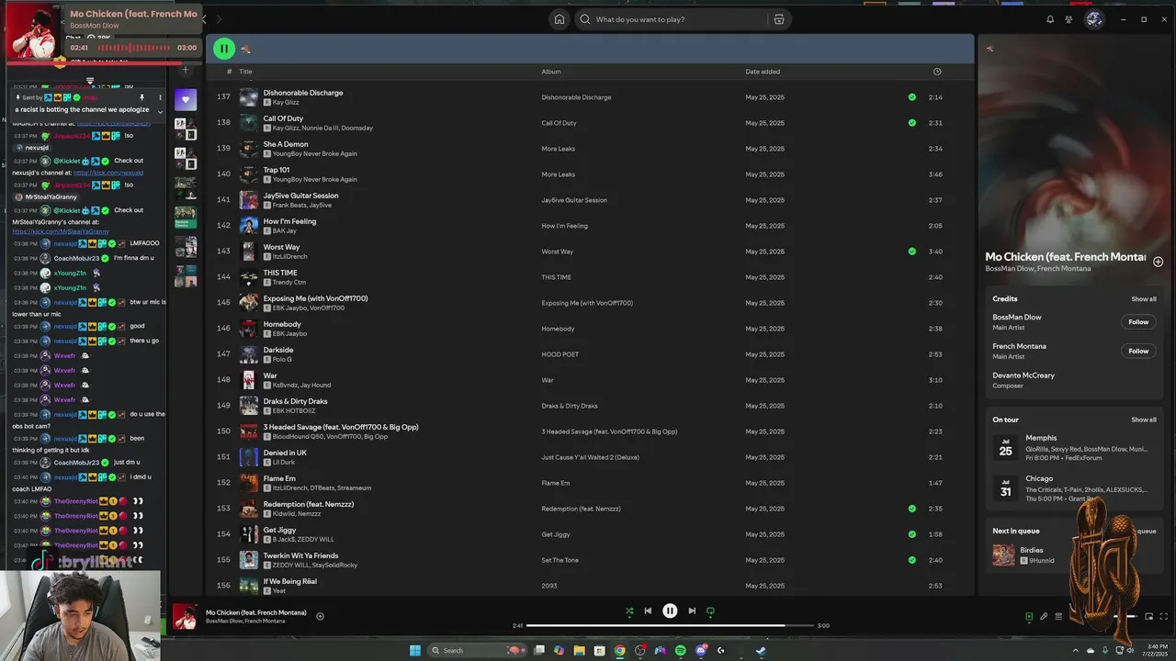Seek on the song progress bar

coord(670,625)
